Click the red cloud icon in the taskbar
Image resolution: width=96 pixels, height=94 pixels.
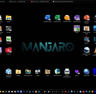[66, 92]
